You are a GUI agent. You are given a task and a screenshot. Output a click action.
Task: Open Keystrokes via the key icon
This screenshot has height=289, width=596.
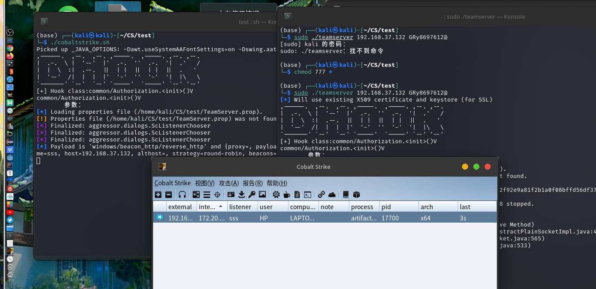pyautogui.click(x=252, y=194)
